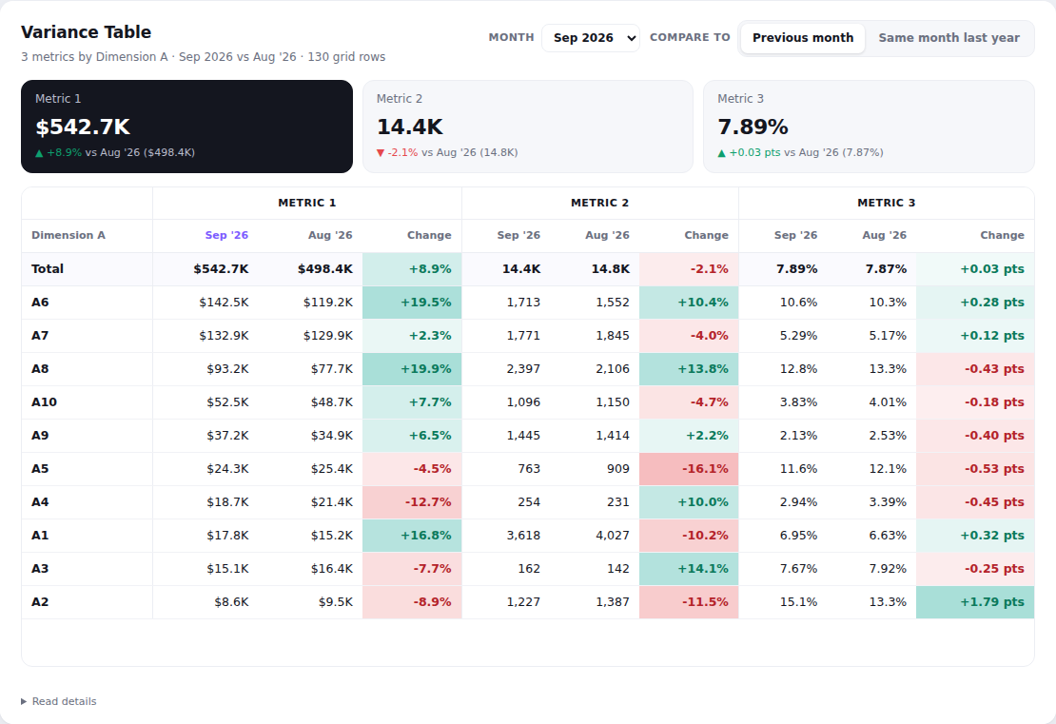Viewport: 1056px width, 724px height.
Task: Click the +10.4% change cell for A6
Action: (x=689, y=303)
